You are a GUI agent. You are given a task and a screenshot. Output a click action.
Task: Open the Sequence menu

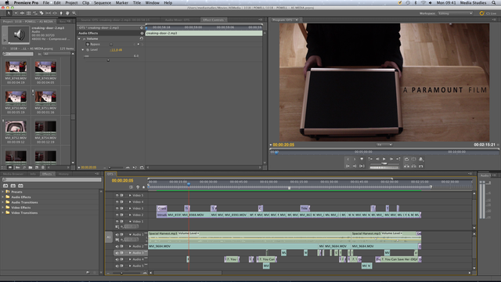coord(103,2)
